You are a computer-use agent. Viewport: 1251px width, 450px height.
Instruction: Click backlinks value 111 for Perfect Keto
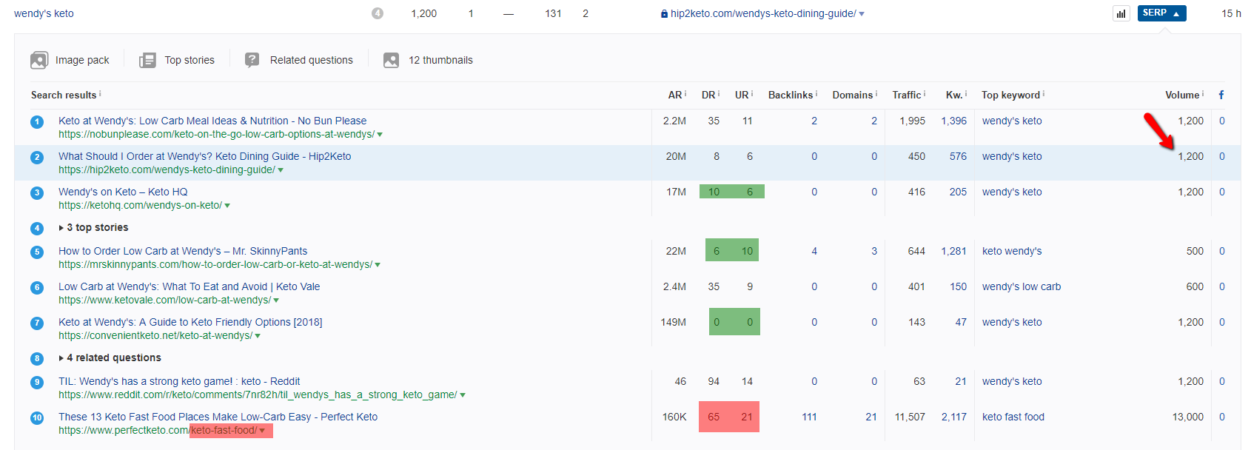809,417
